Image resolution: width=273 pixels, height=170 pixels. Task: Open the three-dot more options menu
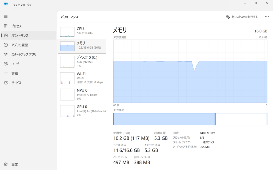click(267, 17)
